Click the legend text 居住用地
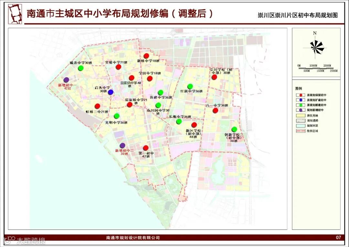The image size is (349, 247). (x=312, y=116)
